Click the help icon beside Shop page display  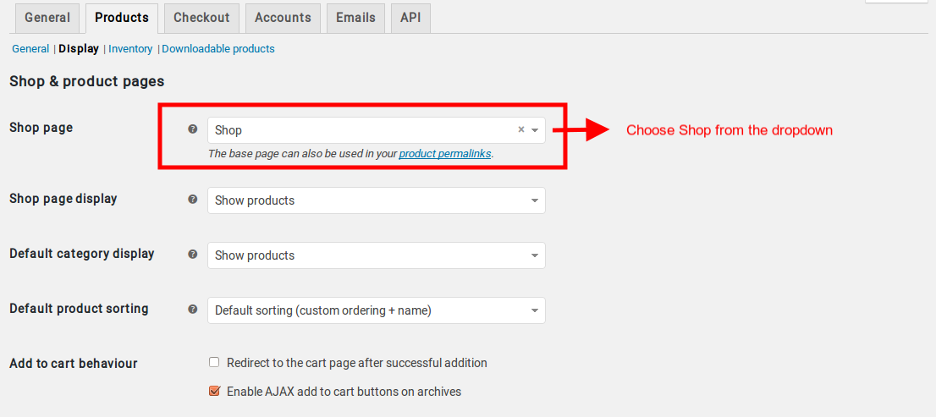coord(192,200)
